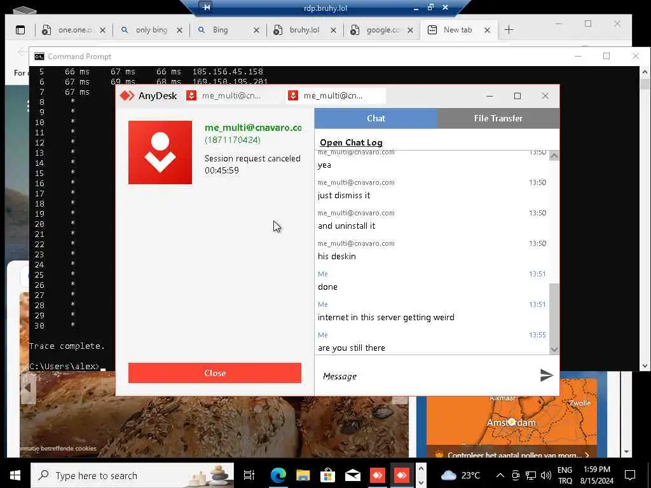Switch to the first me_multi@cn... AnyDesk session tab
The image size is (651, 488).
point(231,96)
